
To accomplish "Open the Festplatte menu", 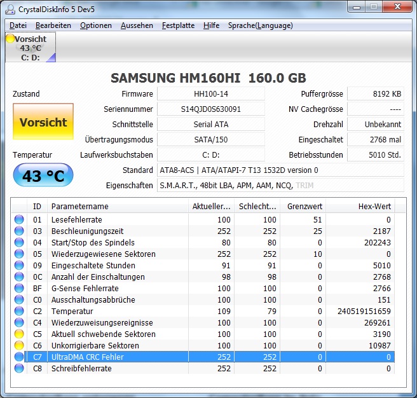I will point(178,25).
